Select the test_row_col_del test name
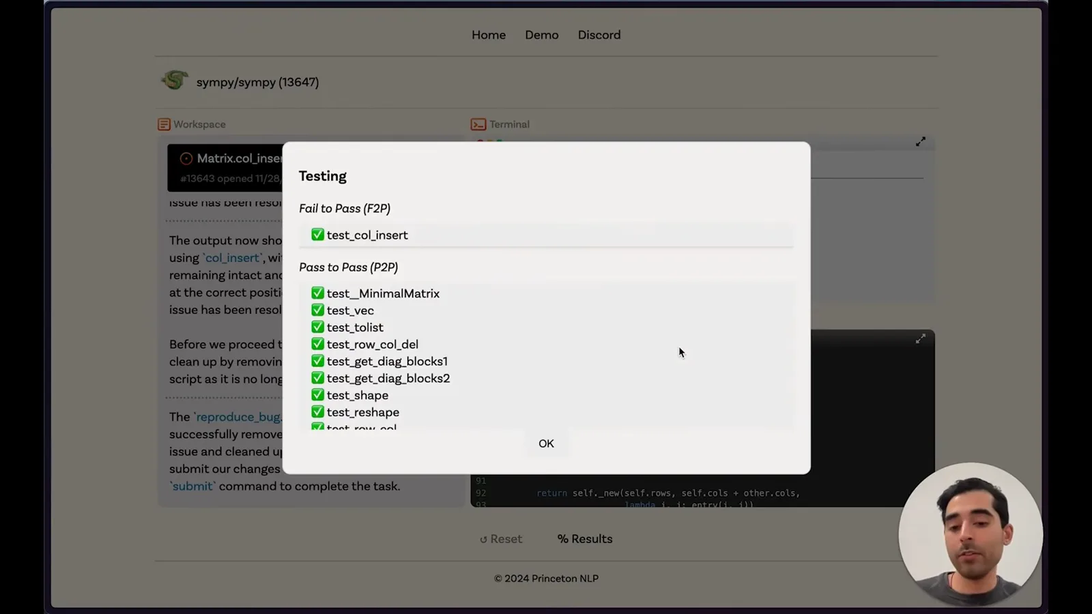The height and width of the screenshot is (614, 1092). pyautogui.click(x=373, y=345)
